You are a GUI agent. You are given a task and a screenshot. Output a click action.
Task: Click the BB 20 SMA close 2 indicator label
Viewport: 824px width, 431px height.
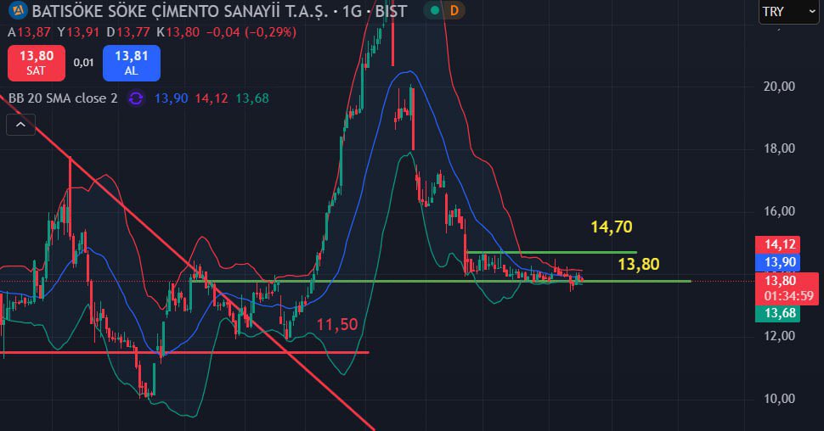(63, 98)
